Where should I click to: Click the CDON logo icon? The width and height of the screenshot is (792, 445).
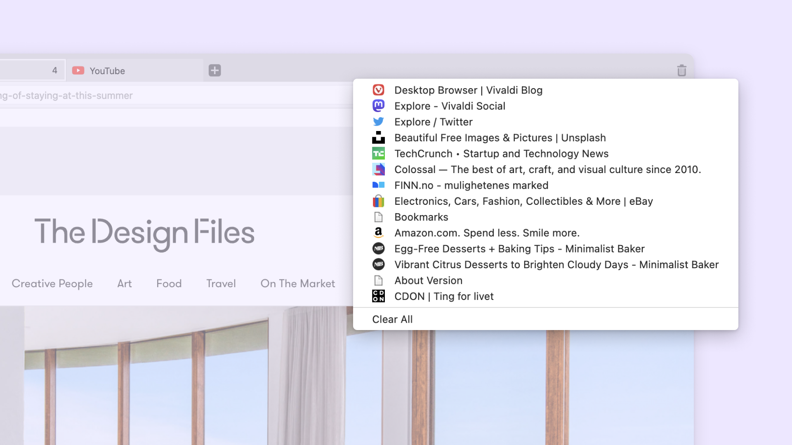pyautogui.click(x=378, y=296)
